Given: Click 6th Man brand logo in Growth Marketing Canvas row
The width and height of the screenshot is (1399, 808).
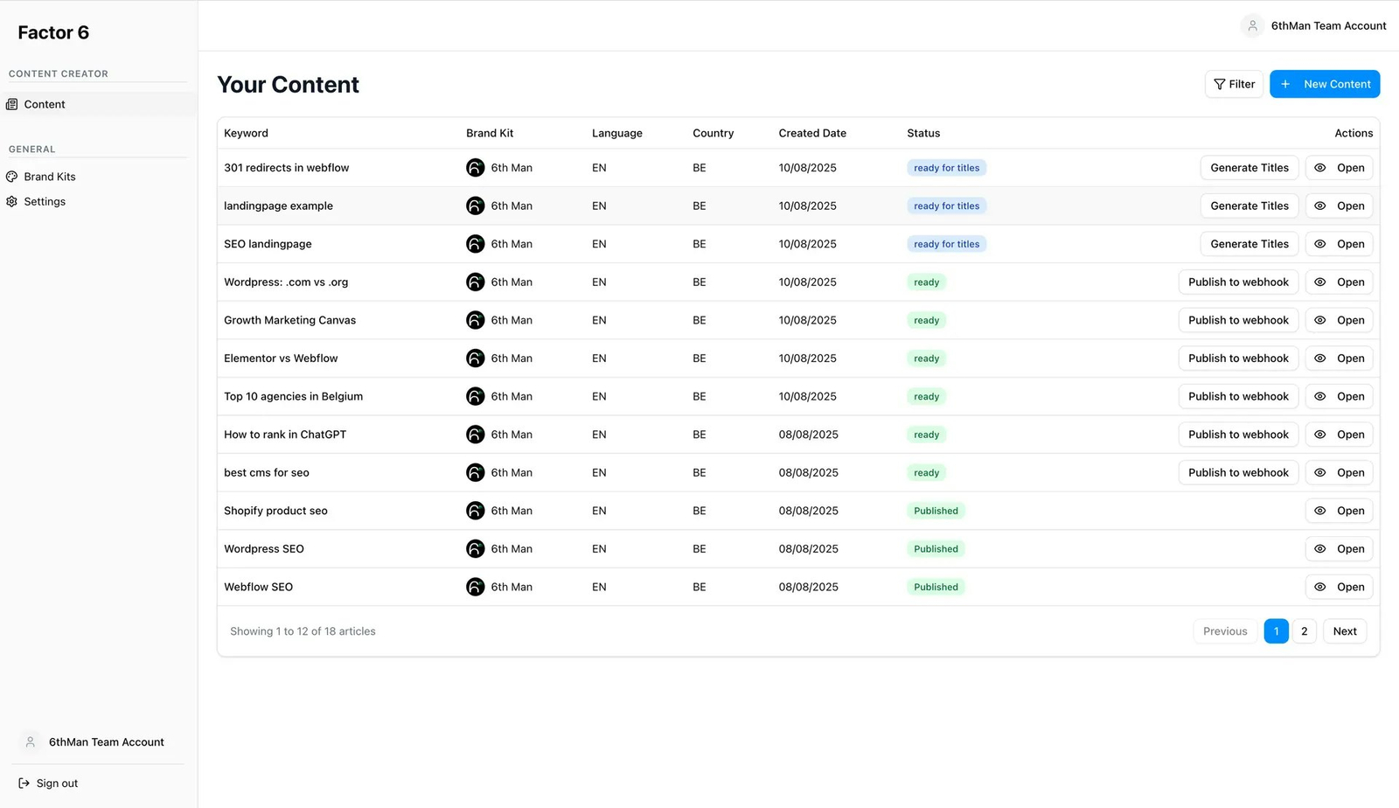Looking at the screenshot, I should point(476,320).
